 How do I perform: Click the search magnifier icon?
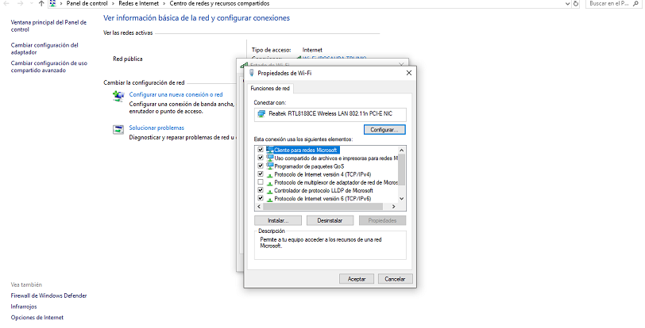pos(635,3)
